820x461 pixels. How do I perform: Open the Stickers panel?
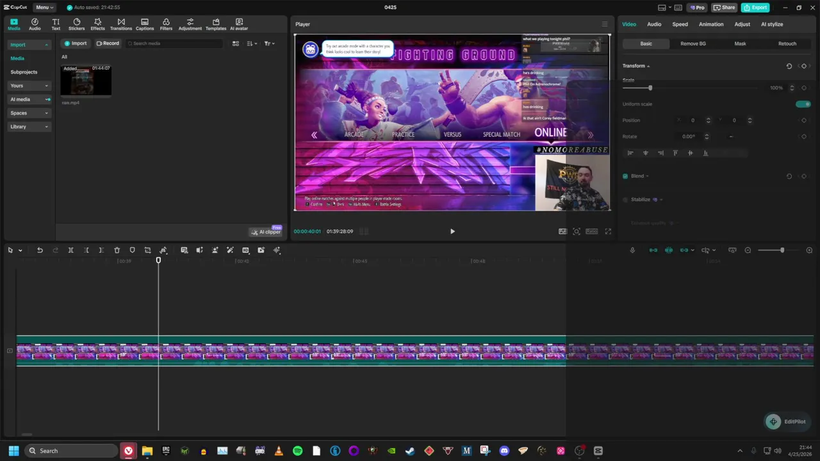coord(76,24)
